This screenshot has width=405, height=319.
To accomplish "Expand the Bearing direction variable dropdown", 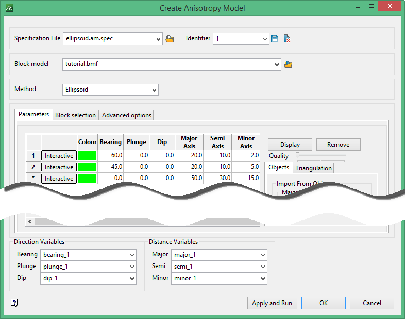I will pyautogui.click(x=132, y=255).
